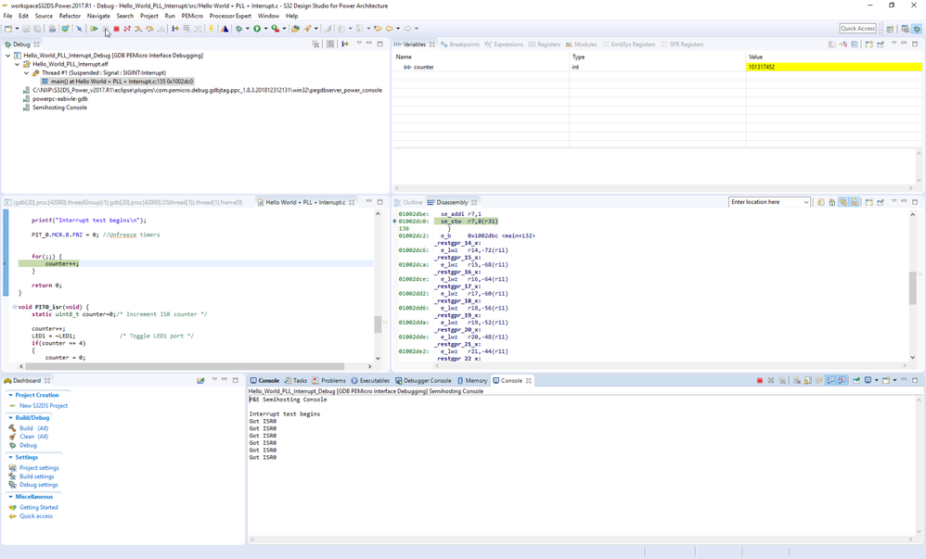Select the counter variable name row
The width and height of the screenshot is (926, 559).
pyautogui.click(x=423, y=67)
